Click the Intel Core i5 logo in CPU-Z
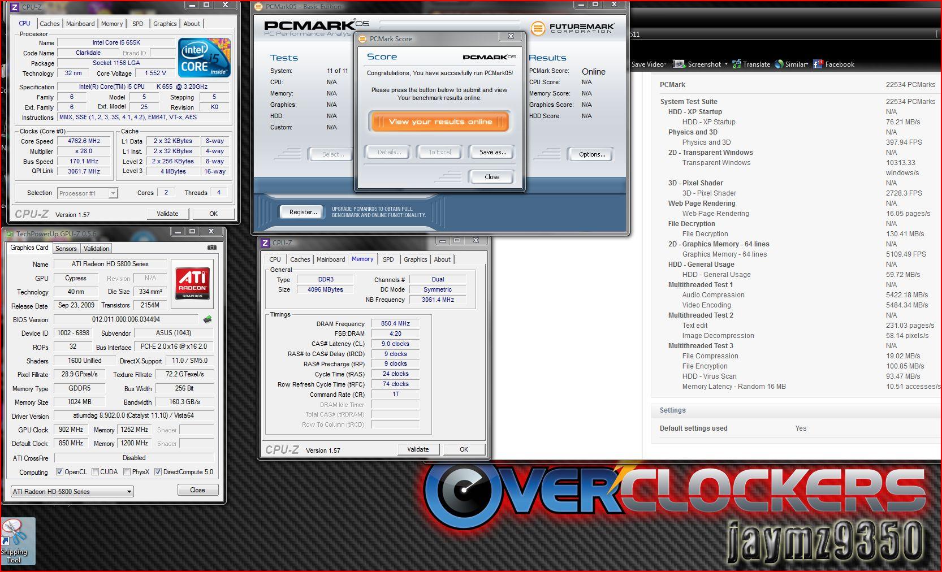The width and height of the screenshot is (942, 572). click(x=204, y=58)
